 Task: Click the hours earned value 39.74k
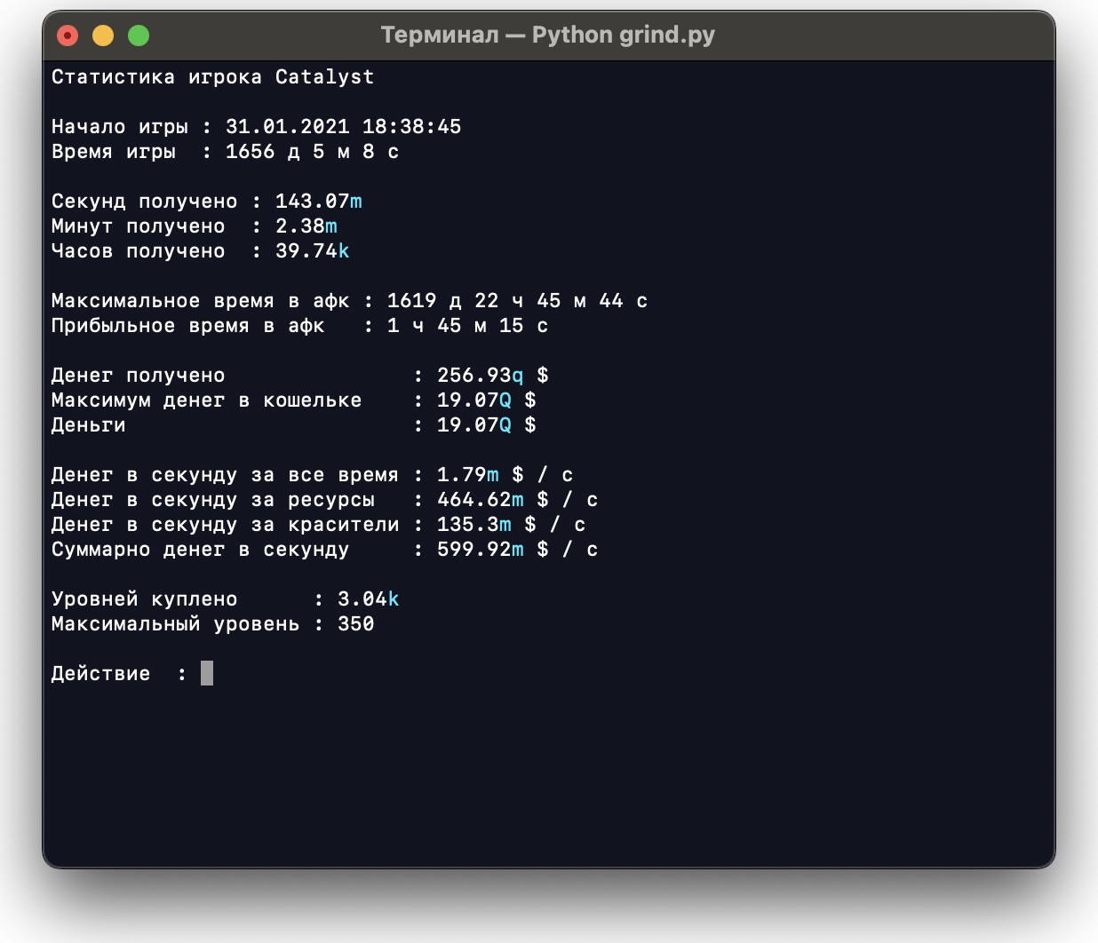[312, 251]
